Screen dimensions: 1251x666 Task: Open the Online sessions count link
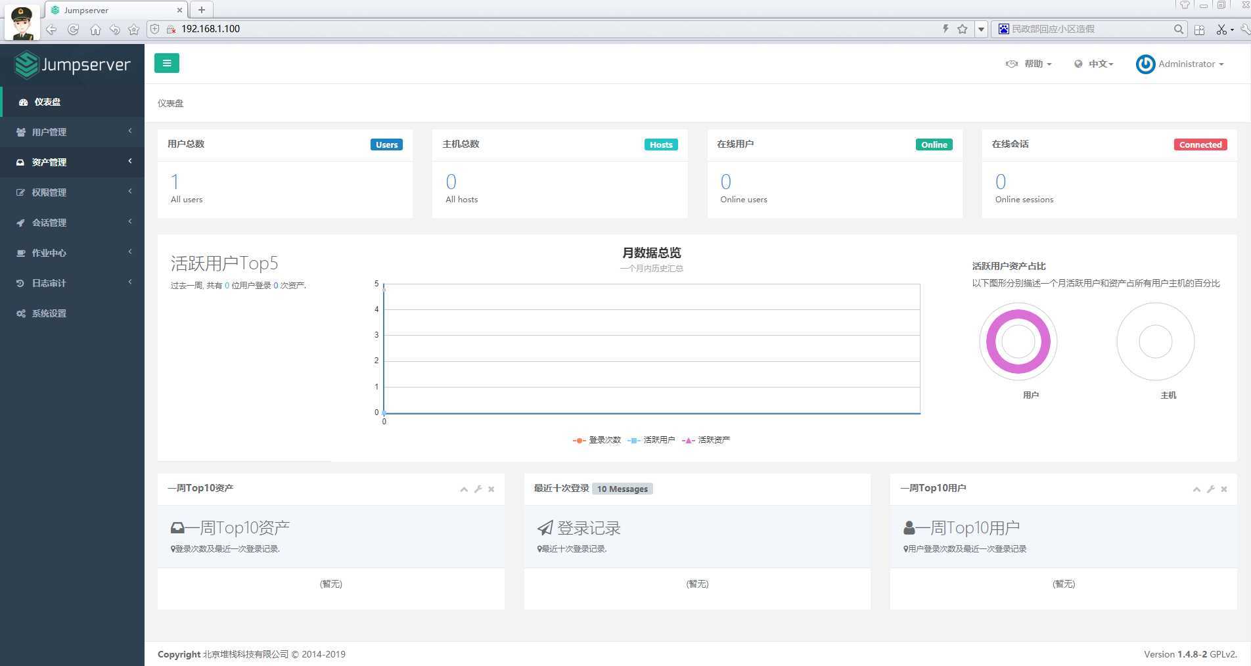click(1000, 181)
